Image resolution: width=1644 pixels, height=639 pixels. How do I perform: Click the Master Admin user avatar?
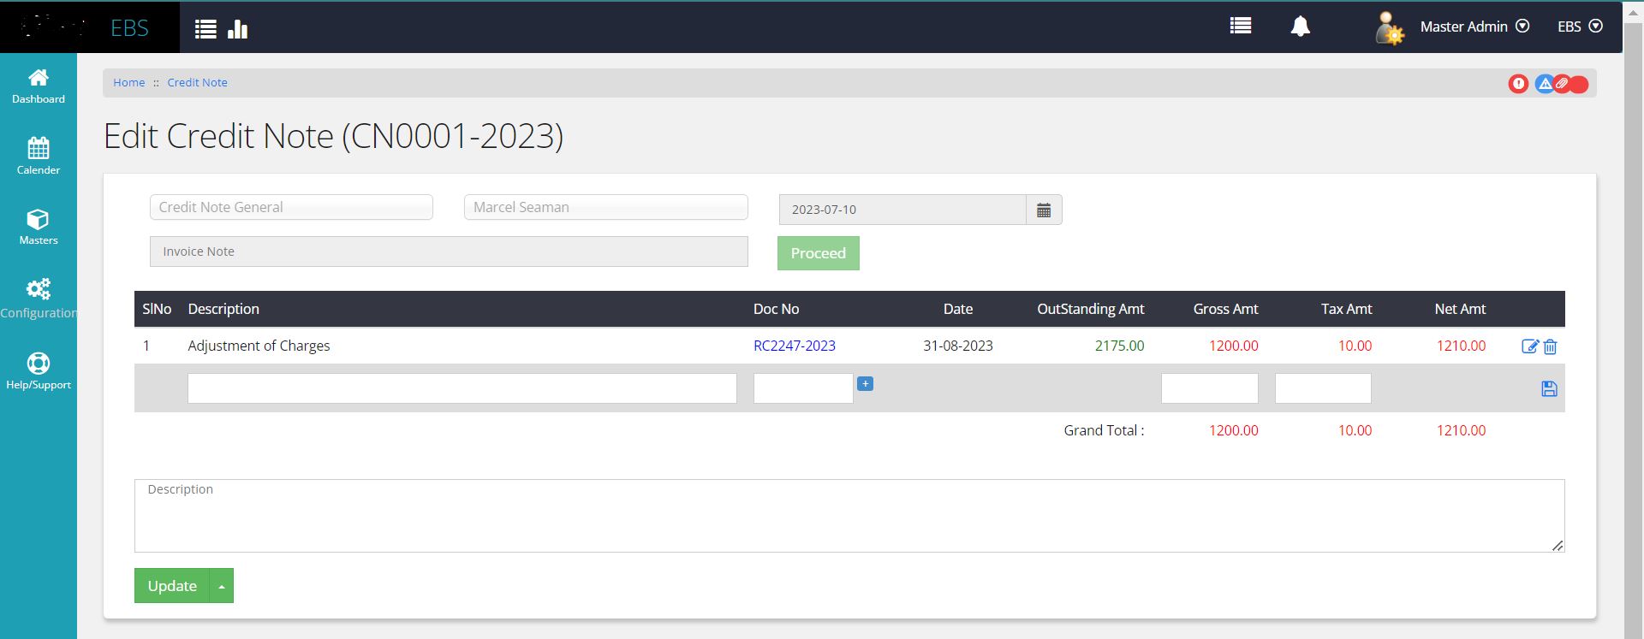1389,28
